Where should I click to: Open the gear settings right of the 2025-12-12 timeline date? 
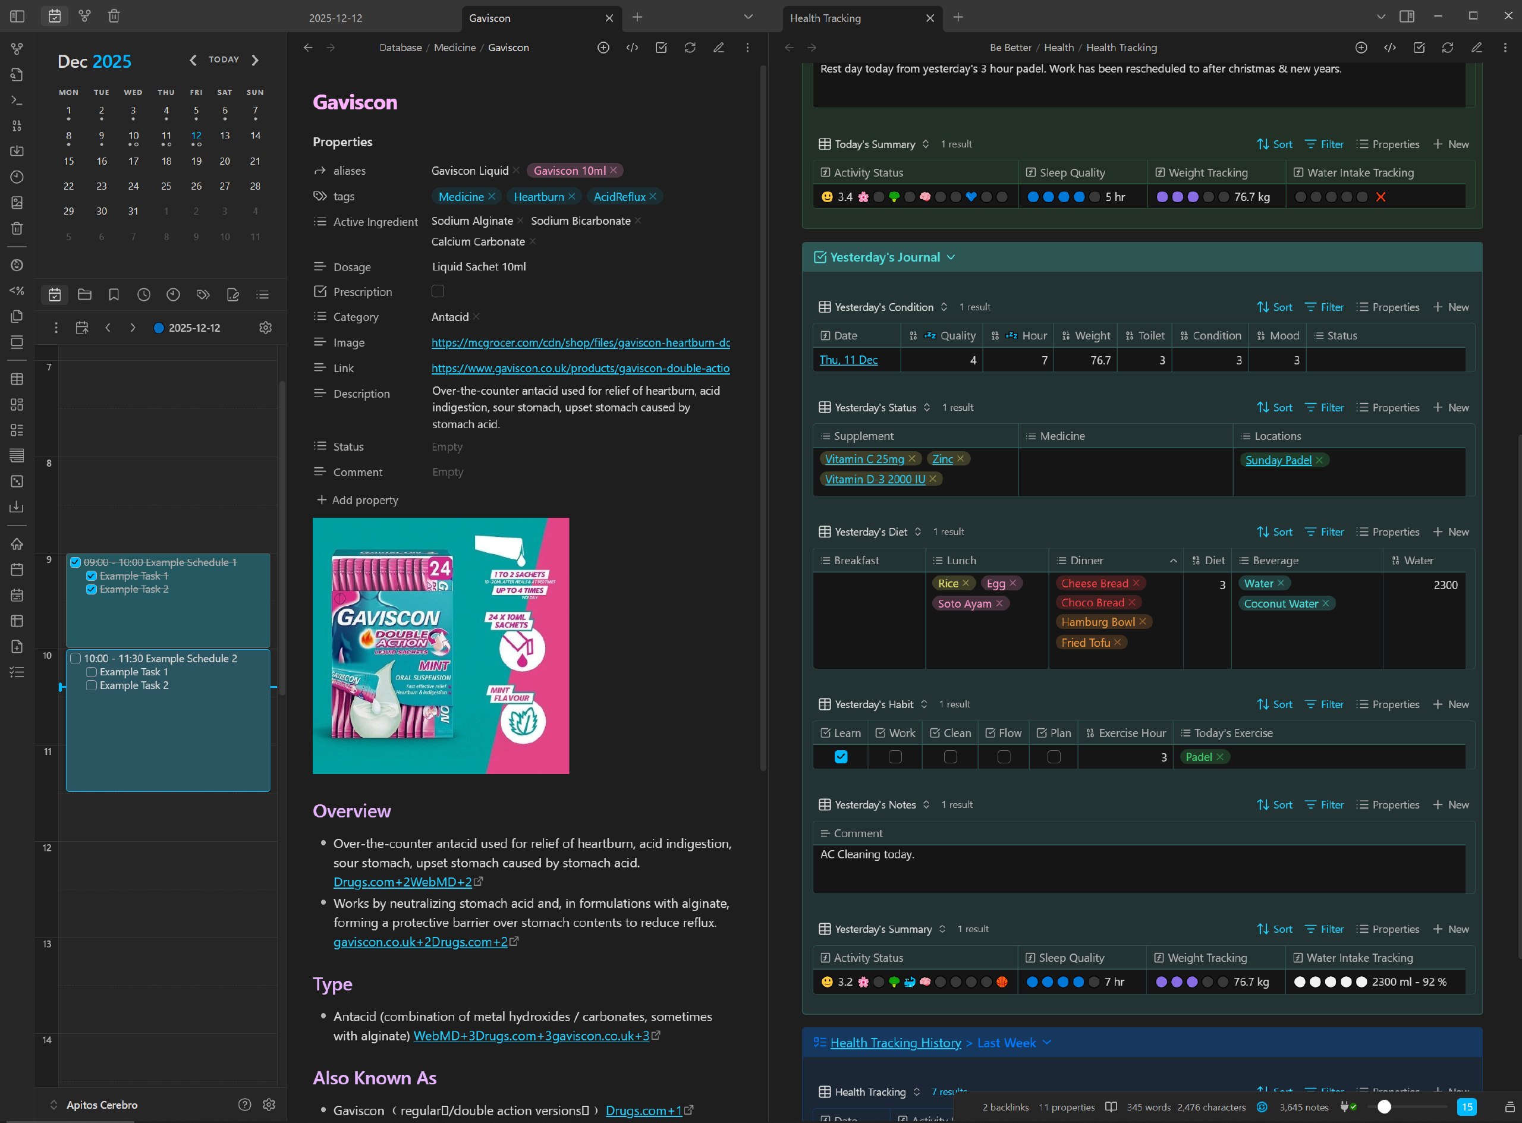266,328
